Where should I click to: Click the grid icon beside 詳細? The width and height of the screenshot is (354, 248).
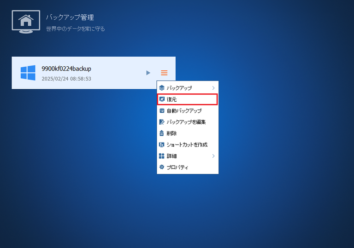coord(162,156)
